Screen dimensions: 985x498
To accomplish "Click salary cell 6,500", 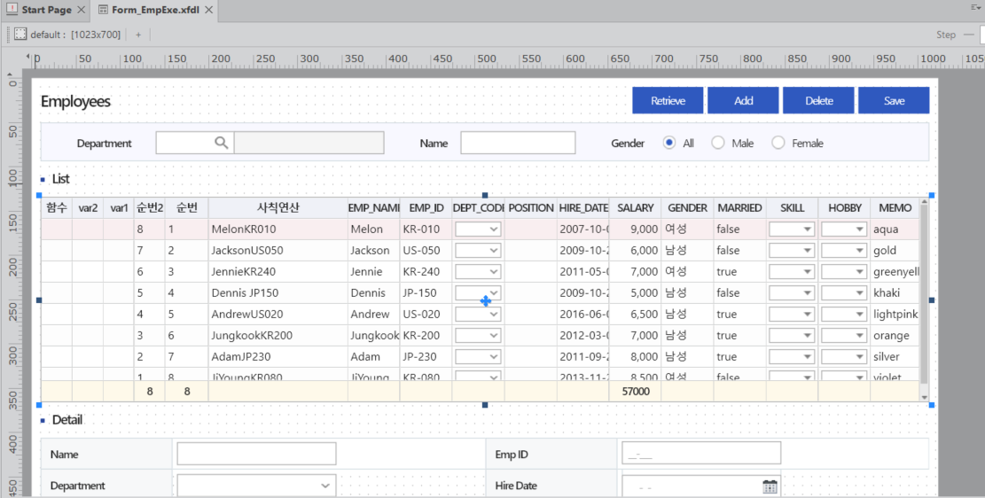I will [635, 315].
